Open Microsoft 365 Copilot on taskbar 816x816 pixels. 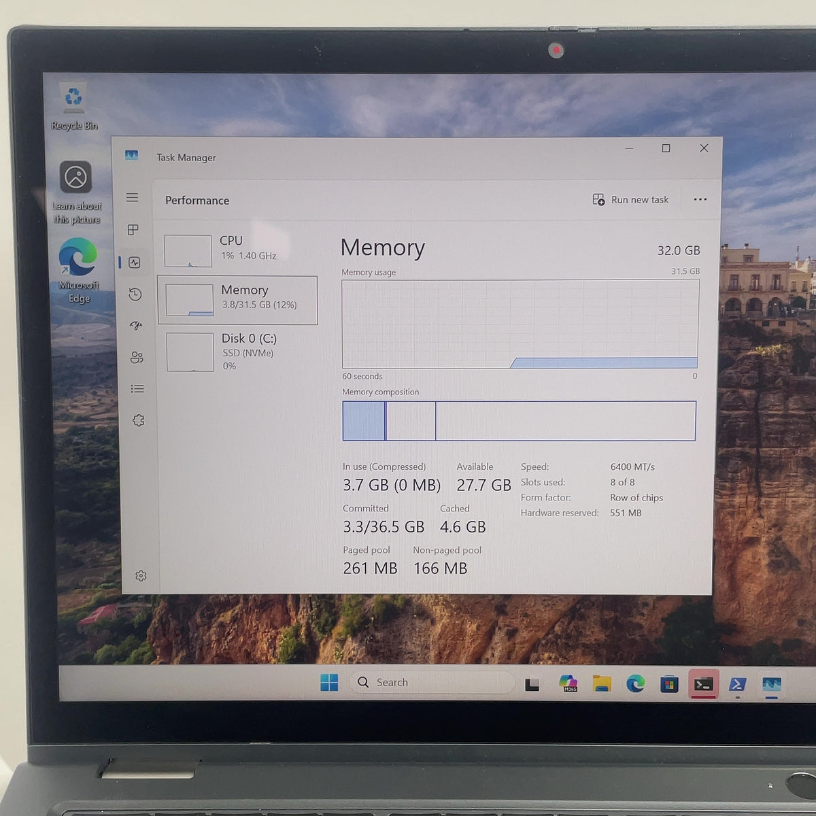pos(568,683)
